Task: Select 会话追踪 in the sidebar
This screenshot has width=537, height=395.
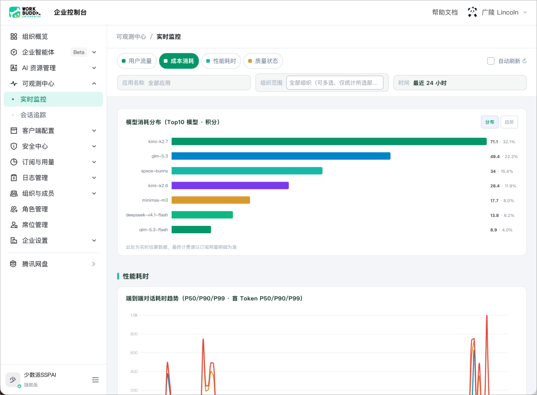Action: tap(53, 115)
